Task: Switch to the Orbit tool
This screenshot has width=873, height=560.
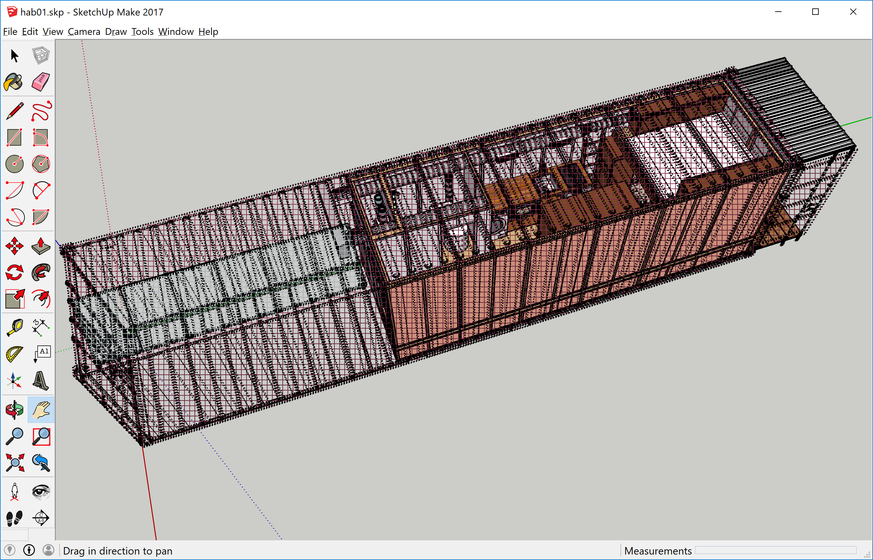Action: (15, 410)
